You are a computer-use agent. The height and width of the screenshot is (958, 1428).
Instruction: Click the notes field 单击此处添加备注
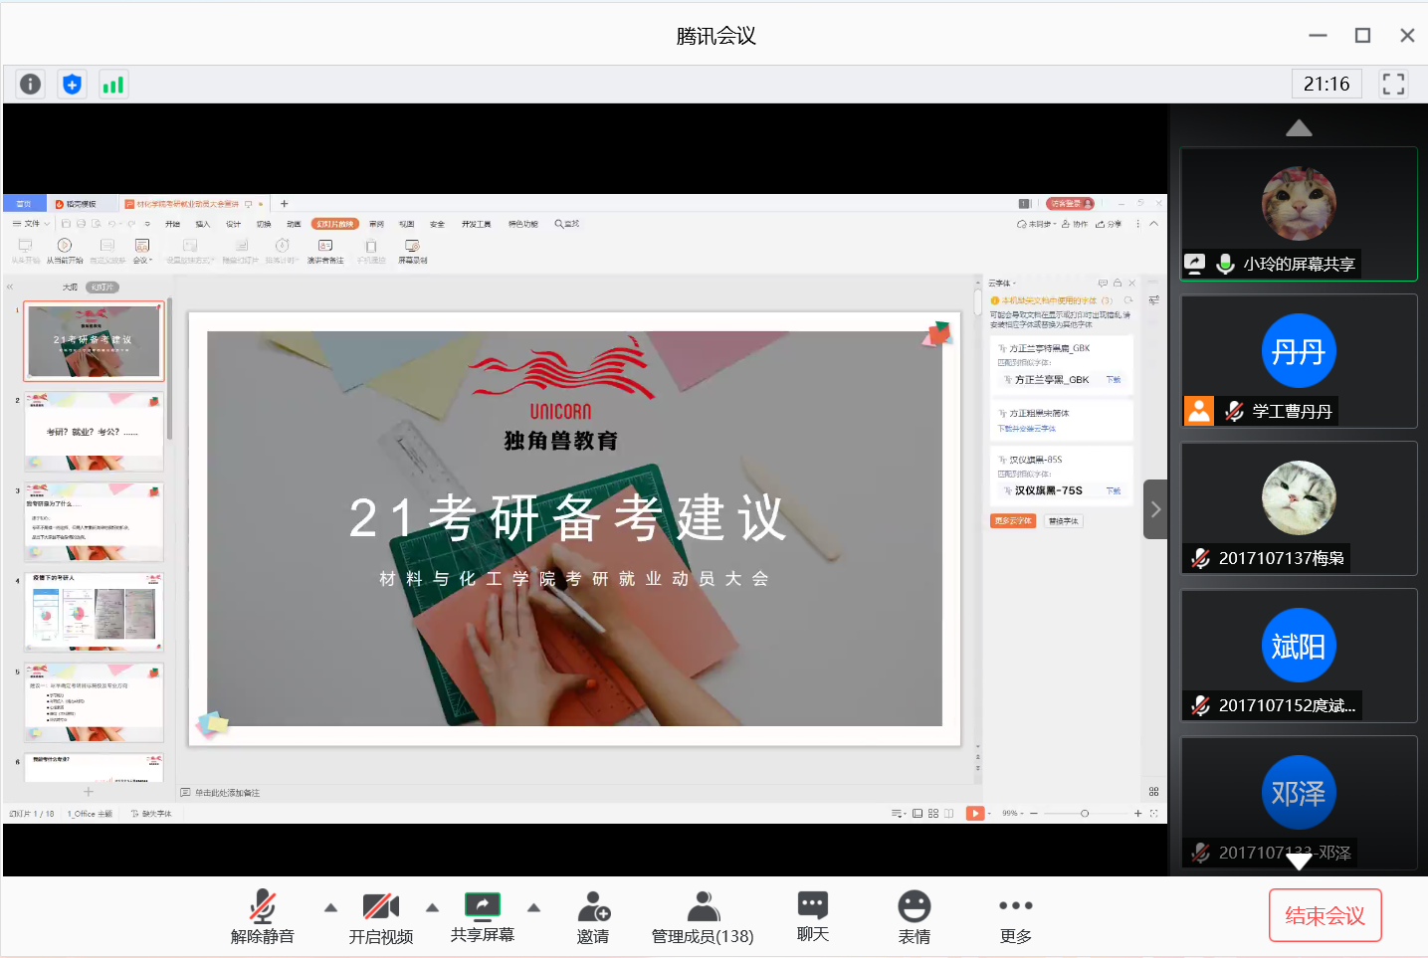(x=228, y=793)
